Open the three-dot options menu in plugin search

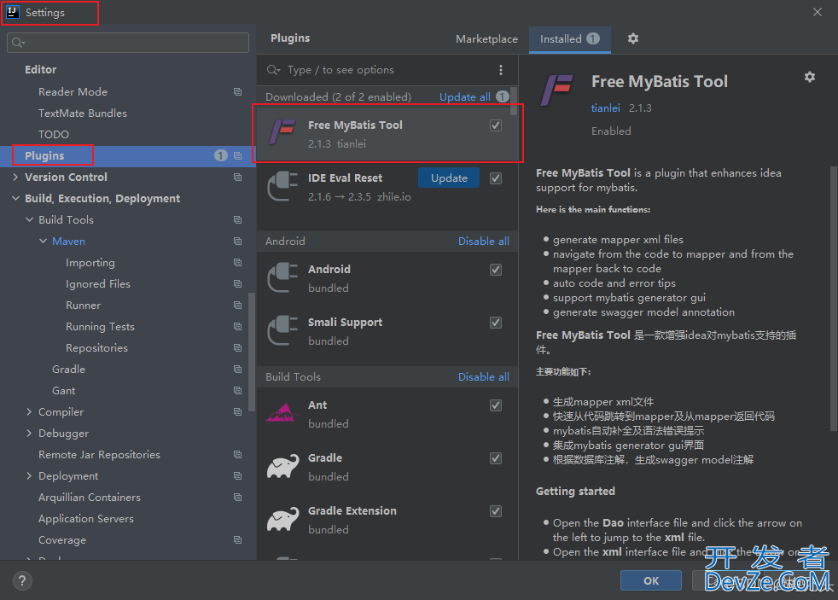(x=501, y=70)
